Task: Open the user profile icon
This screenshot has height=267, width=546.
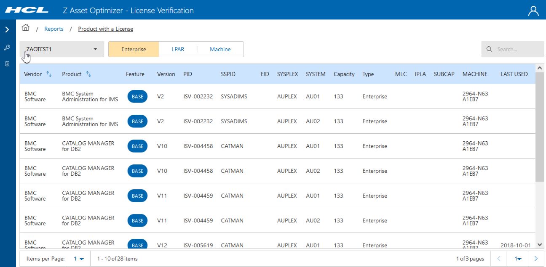Action: 533,11
